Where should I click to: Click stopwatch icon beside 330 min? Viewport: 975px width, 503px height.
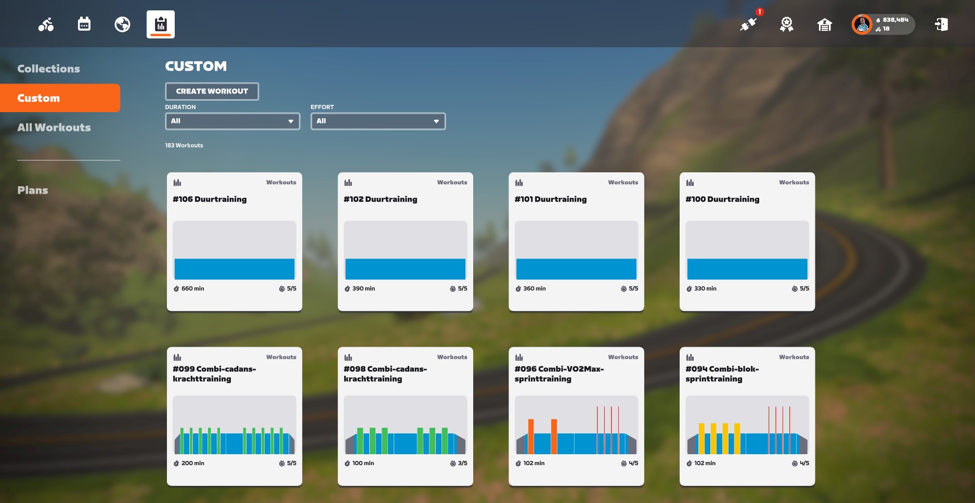tap(689, 289)
